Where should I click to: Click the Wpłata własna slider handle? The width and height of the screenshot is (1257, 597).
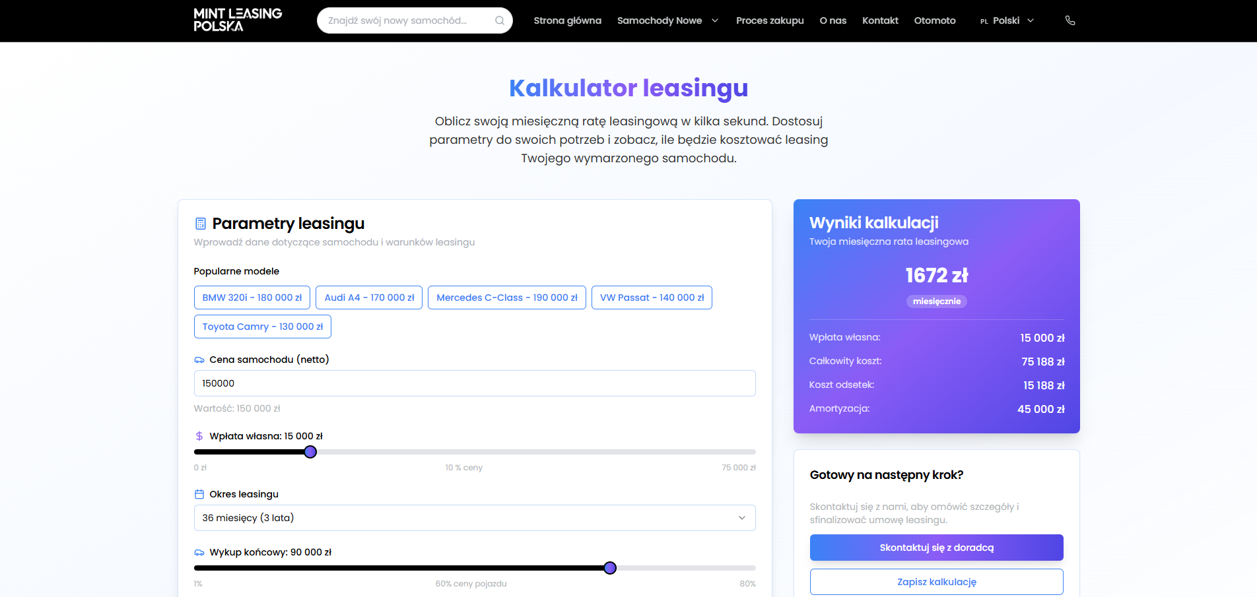click(310, 452)
